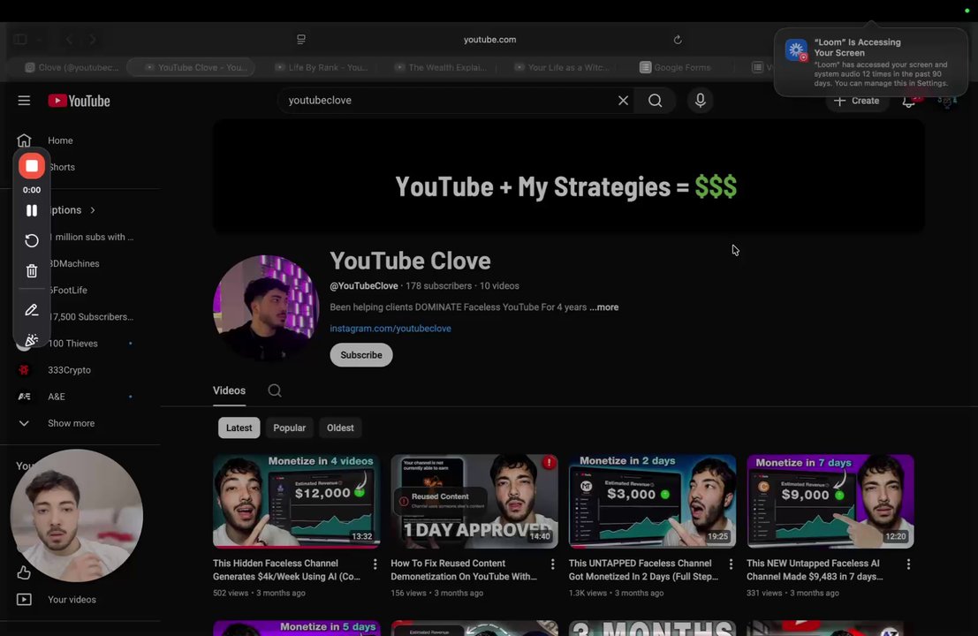The height and width of the screenshot is (636, 978).
Task: Select the Oldest sort chip
Action: click(x=340, y=428)
